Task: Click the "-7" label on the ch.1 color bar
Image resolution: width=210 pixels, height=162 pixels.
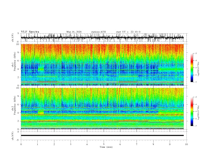Action: 195,82
